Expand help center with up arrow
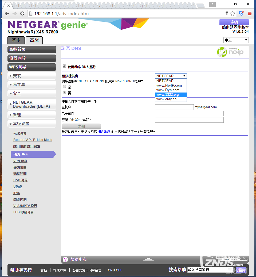Image resolution: width=256 pixels, height=277 pixels. pyautogui.click(x=148, y=259)
